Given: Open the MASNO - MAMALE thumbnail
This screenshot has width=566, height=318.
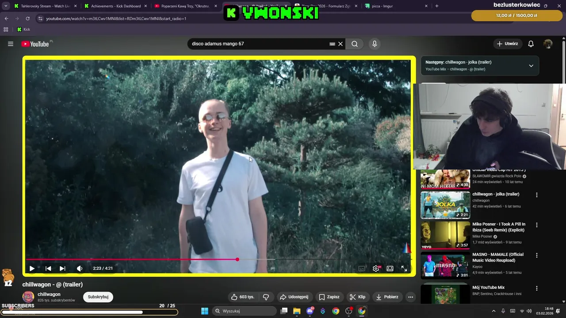Looking at the screenshot, I should (x=445, y=265).
